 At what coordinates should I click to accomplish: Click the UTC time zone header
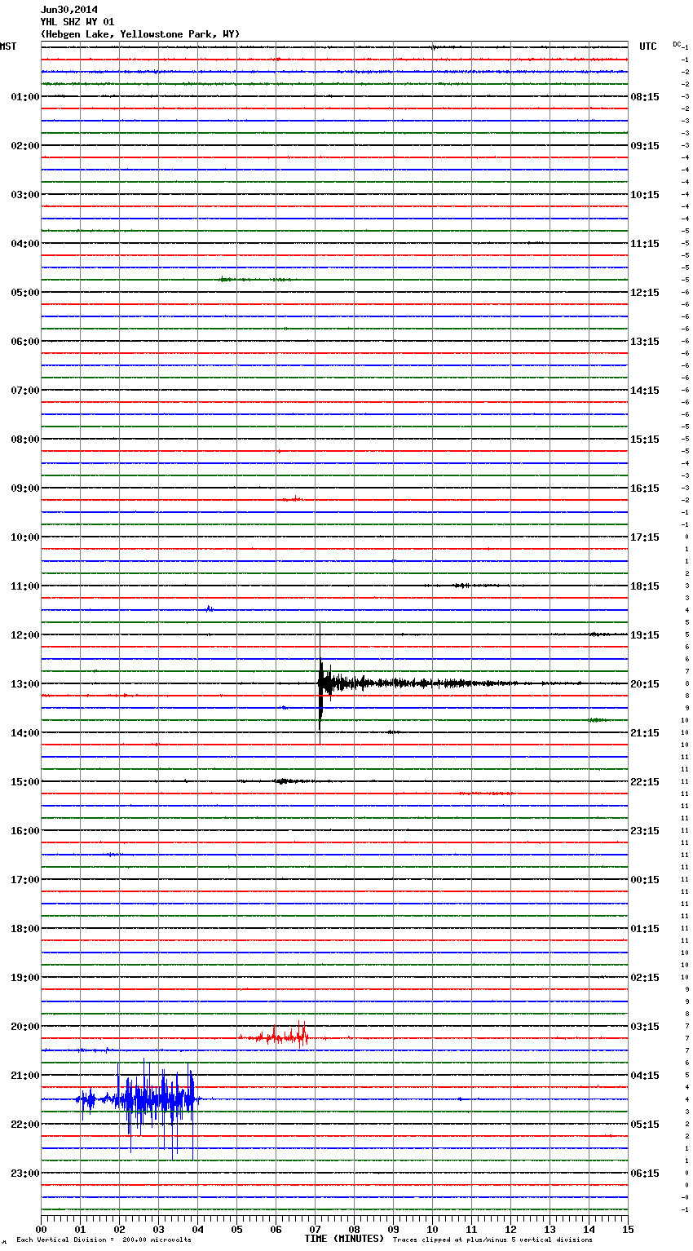click(x=648, y=46)
